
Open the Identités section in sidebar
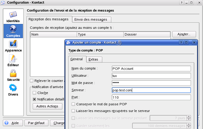(x=13, y=17)
